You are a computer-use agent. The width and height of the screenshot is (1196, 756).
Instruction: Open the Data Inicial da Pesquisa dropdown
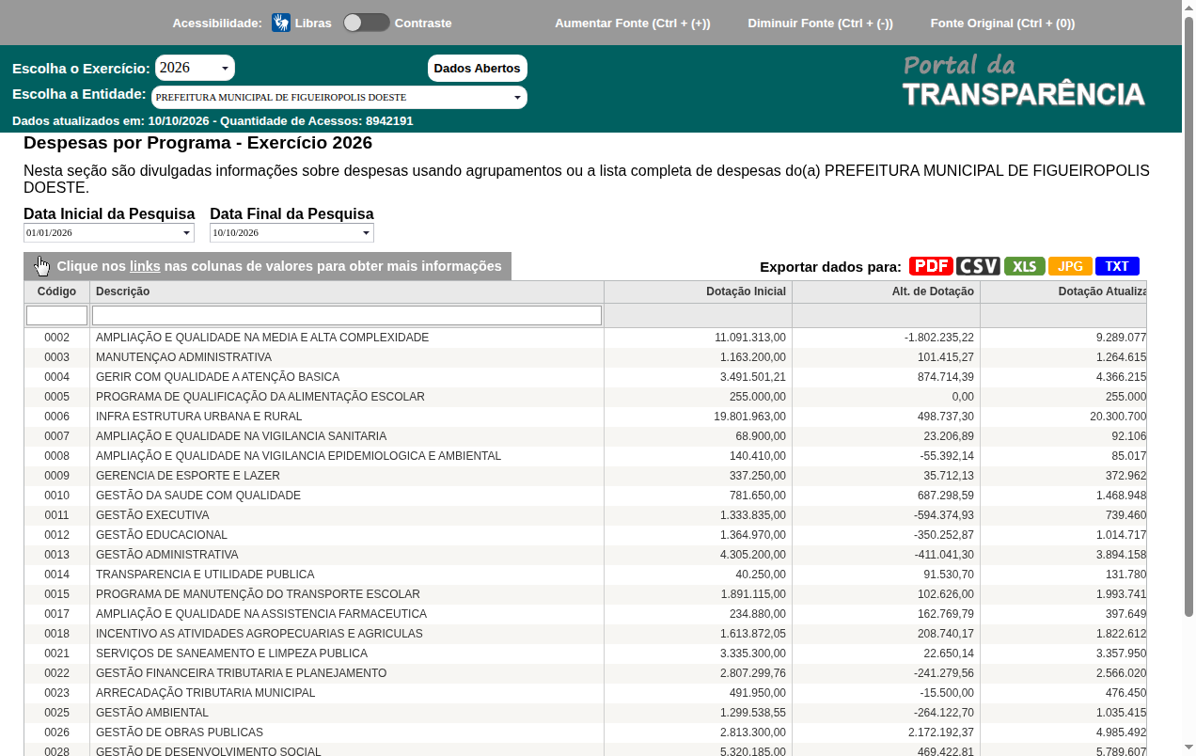109,232
